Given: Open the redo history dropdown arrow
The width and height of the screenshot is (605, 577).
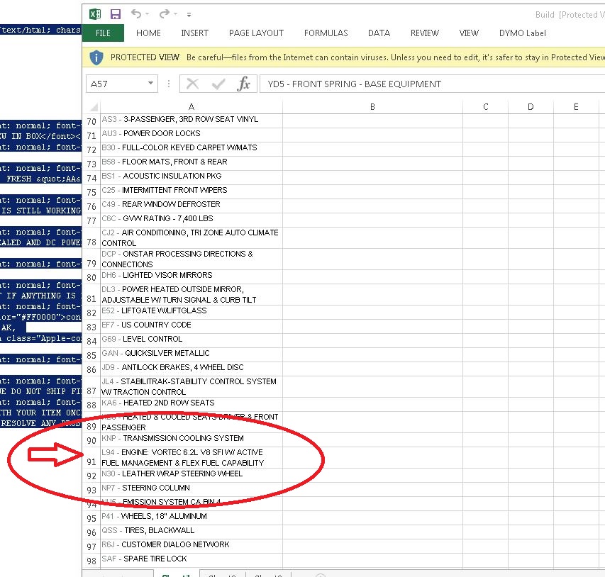Looking at the screenshot, I should pos(176,14).
